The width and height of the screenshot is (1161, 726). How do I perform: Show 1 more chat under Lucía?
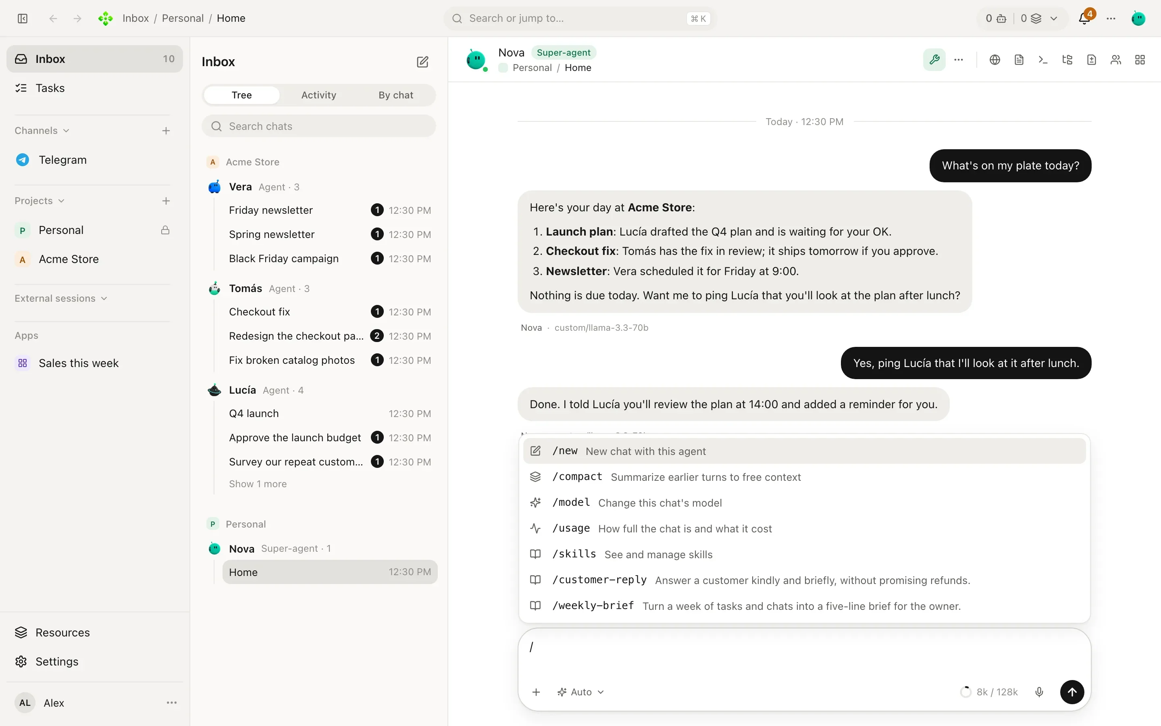point(258,484)
